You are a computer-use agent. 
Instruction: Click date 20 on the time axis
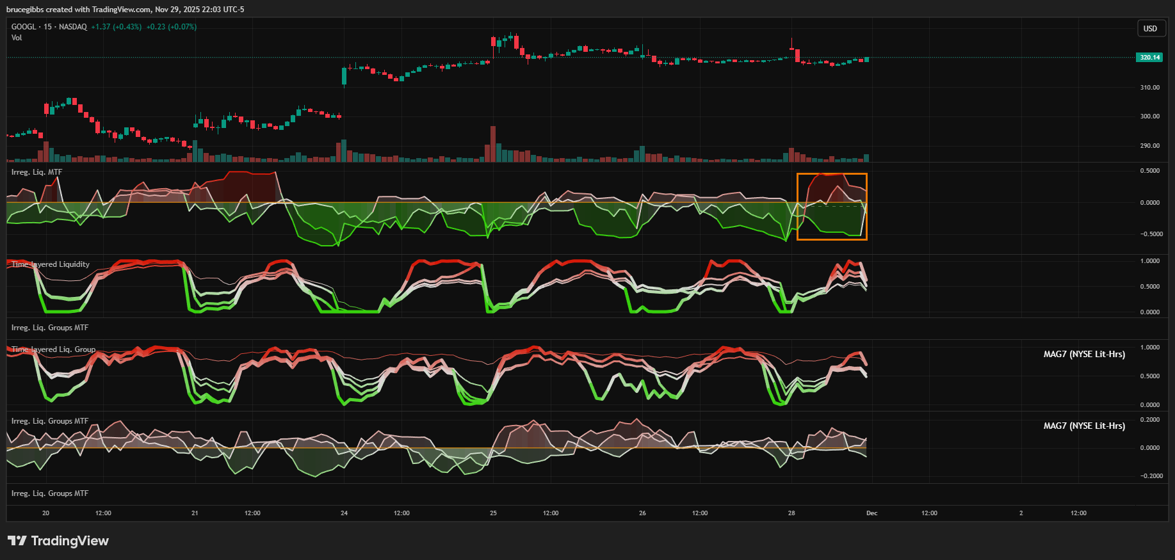(x=45, y=513)
